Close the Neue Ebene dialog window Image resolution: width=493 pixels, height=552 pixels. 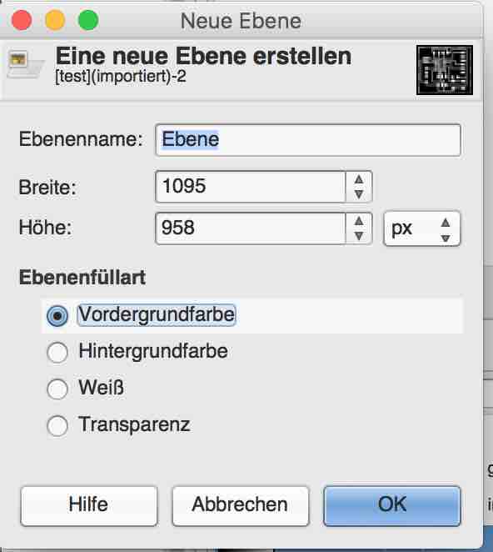(x=22, y=20)
